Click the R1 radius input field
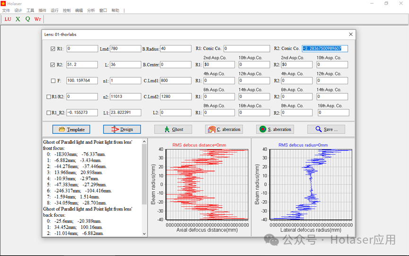The width and height of the screenshot is (409, 256). (82, 49)
